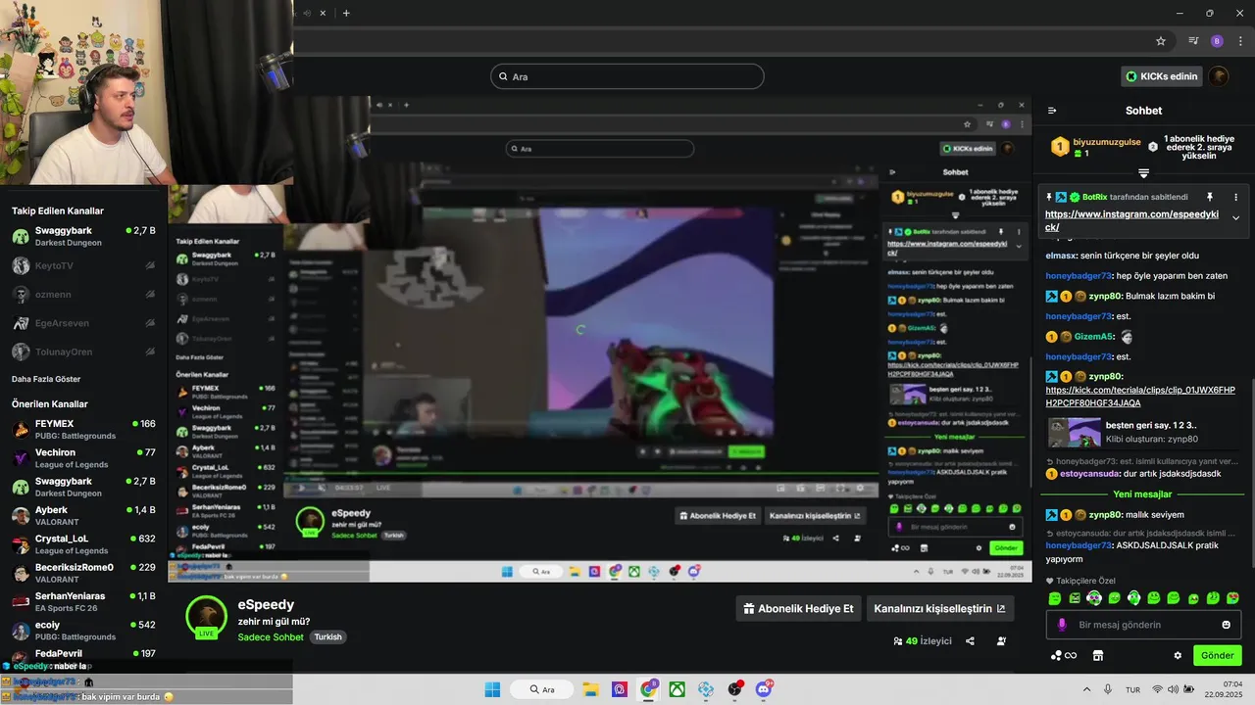Send message with the Gönder button
The image size is (1255, 705).
(1217, 655)
